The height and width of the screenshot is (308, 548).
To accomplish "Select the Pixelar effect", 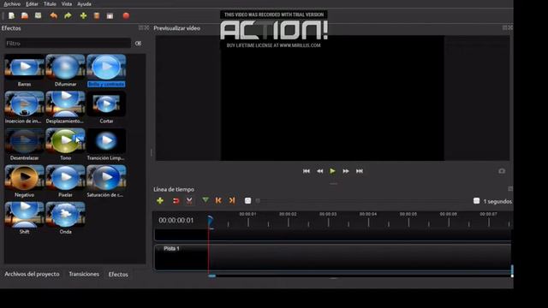I will tap(65, 181).
